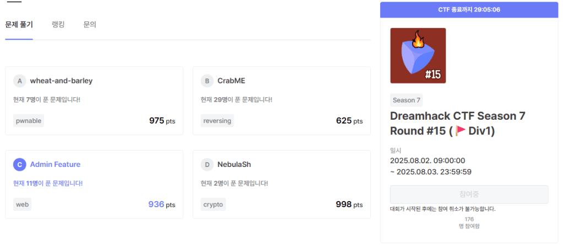This screenshot has width=563, height=245.
Task: Switch to the 랭킹 tab
Action: click(x=58, y=25)
